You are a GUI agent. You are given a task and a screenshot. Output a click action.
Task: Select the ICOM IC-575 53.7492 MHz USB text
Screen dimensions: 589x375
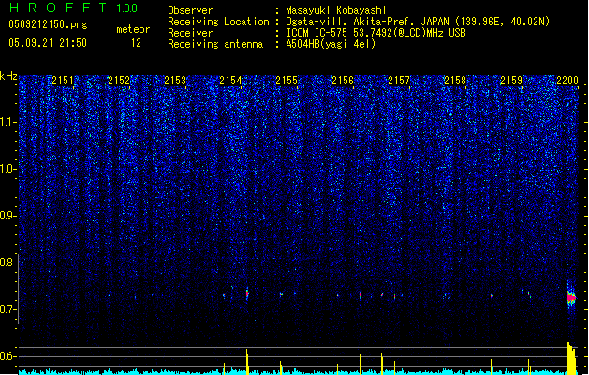coord(375,33)
